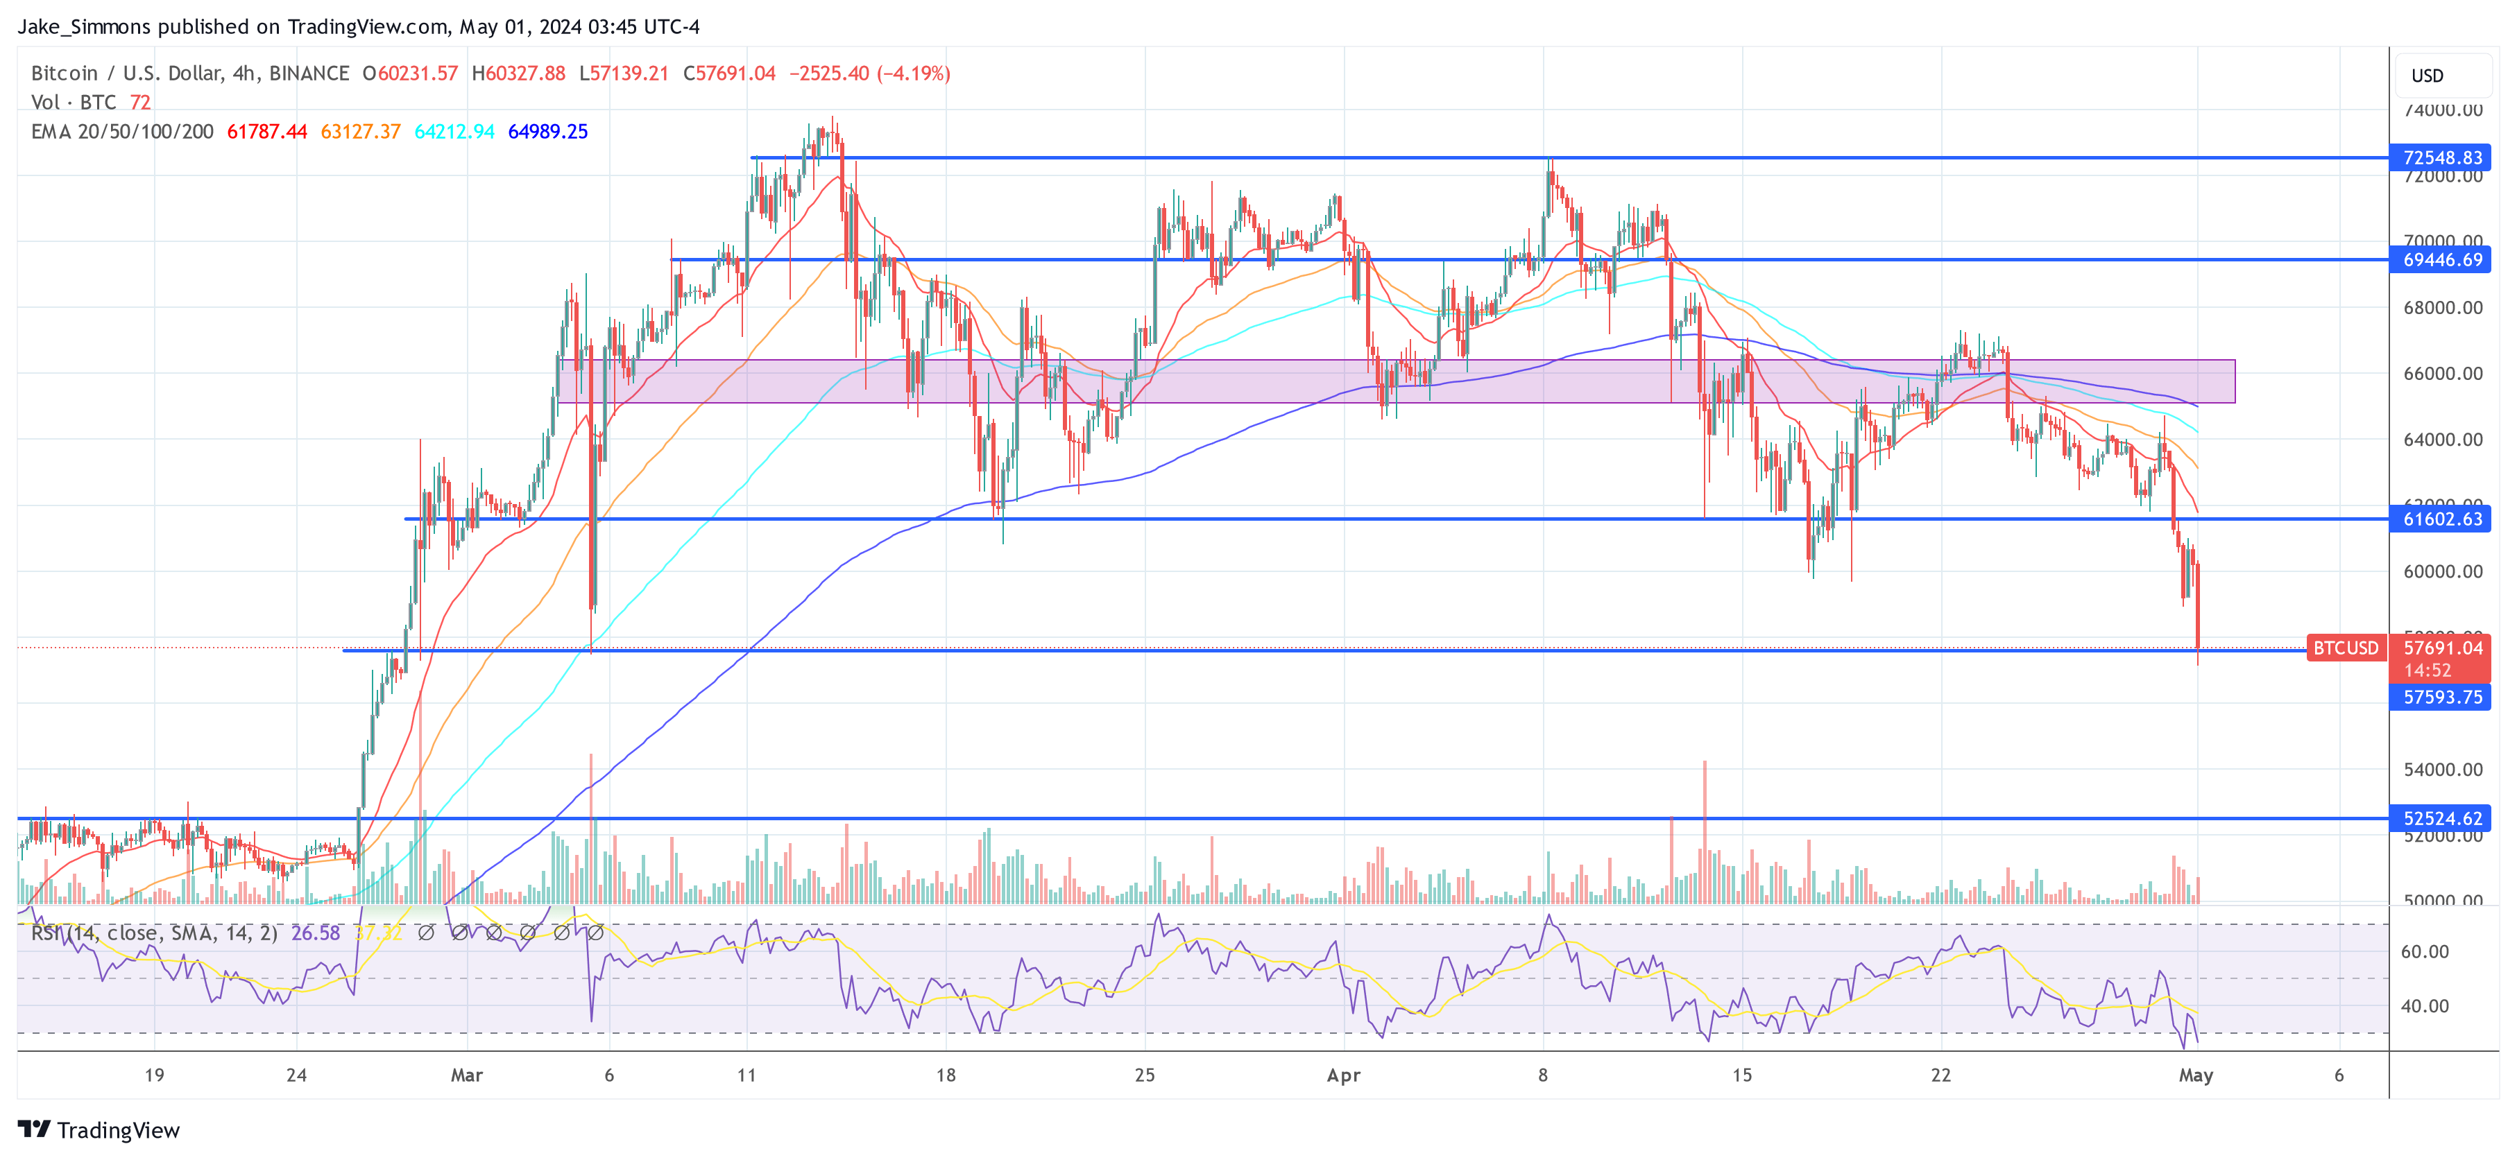Click the open value O60231.57
Screen dimensions: 2517x1160
click(x=411, y=73)
